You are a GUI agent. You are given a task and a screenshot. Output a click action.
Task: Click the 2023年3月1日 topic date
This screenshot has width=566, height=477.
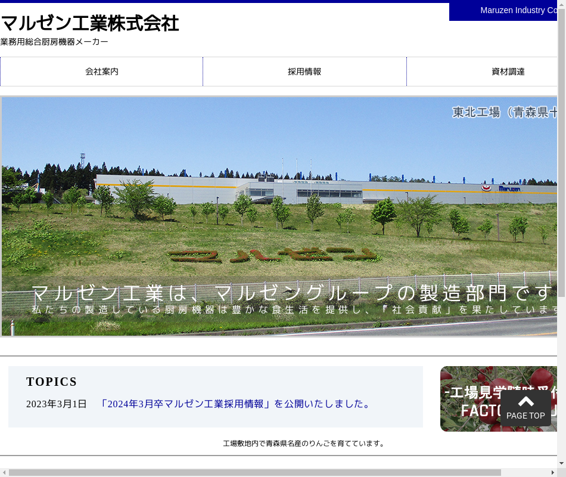coord(57,404)
